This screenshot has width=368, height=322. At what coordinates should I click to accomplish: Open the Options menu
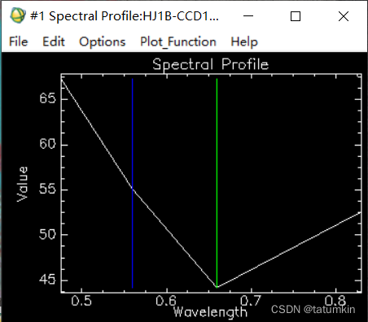103,41
